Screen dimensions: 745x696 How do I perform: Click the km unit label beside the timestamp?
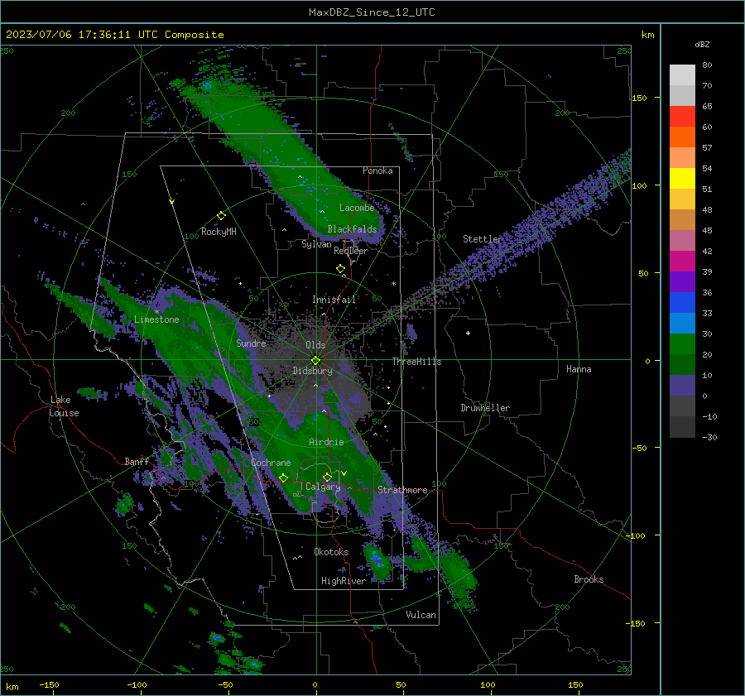(647, 35)
